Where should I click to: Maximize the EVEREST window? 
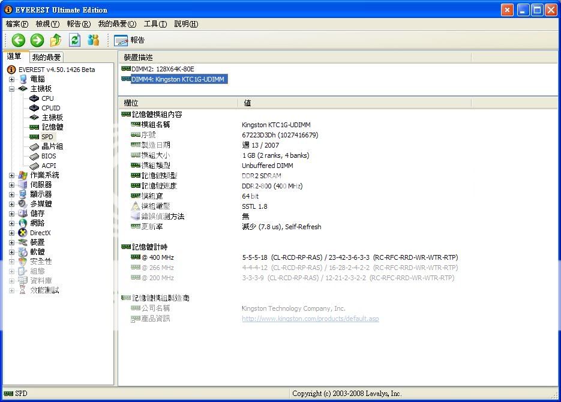click(x=537, y=10)
